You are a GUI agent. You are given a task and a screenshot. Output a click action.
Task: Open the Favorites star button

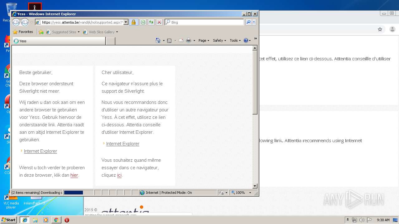tap(23, 32)
